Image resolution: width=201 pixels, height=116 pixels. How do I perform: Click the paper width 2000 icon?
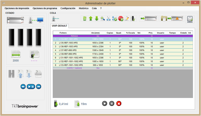(16, 54)
